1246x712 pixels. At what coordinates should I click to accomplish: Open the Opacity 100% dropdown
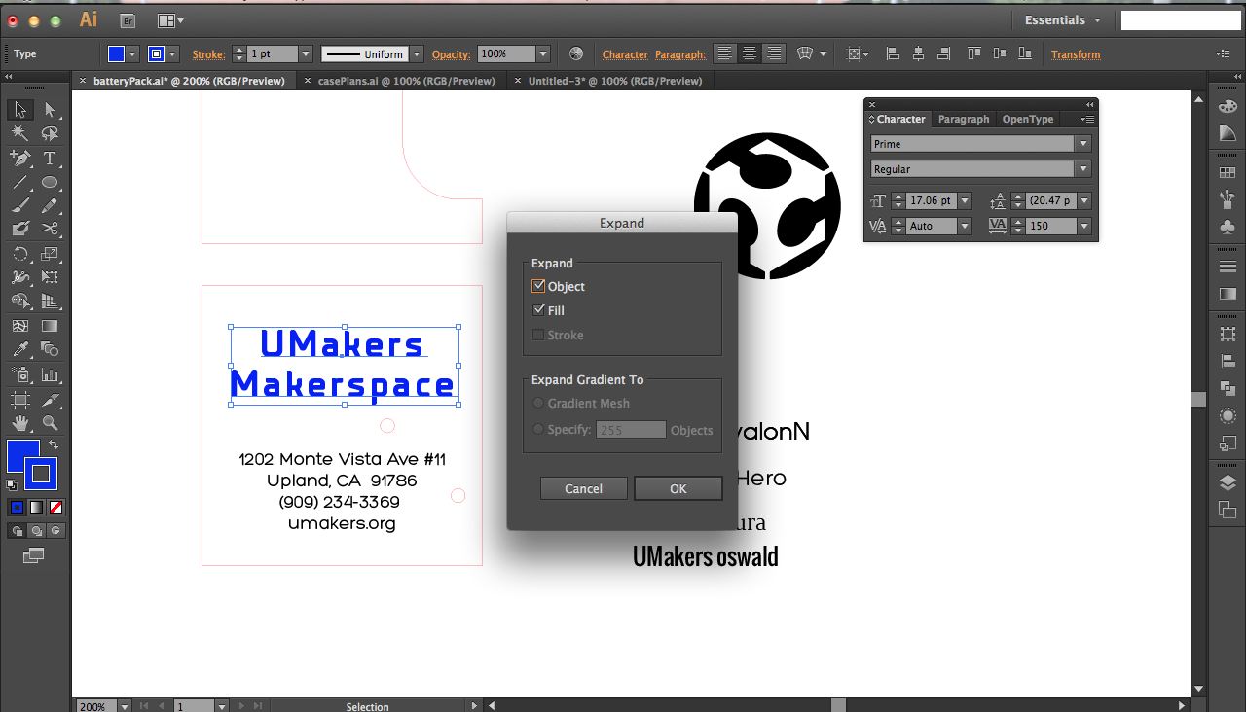(543, 54)
